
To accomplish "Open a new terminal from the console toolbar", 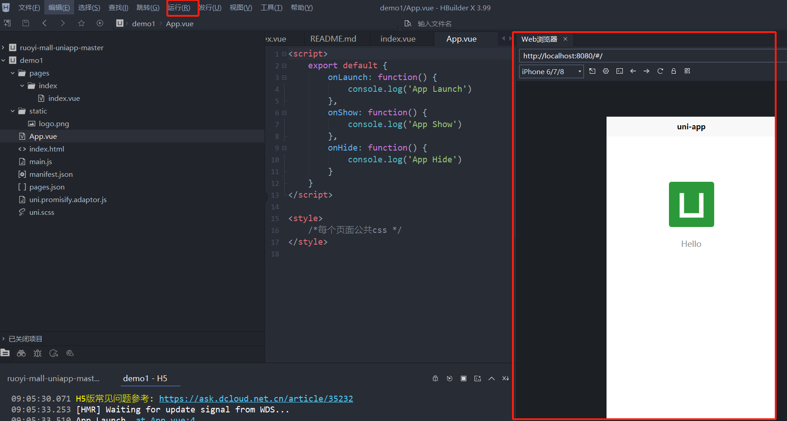I will pyautogui.click(x=478, y=378).
